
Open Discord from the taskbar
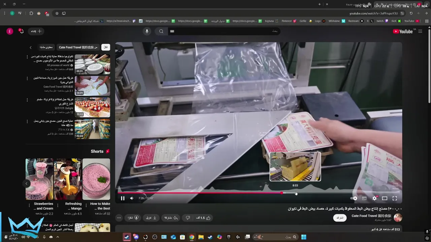tap(136, 237)
